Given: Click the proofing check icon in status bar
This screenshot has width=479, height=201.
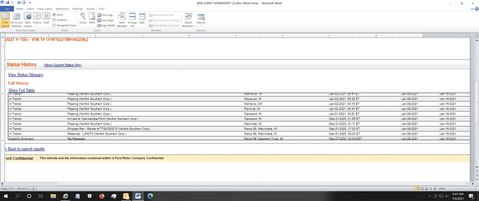Looking at the screenshot, I should [x=33, y=189].
